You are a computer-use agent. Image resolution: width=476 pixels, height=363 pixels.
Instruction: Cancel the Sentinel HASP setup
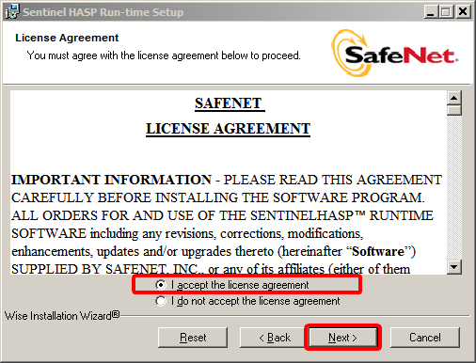(425, 338)
